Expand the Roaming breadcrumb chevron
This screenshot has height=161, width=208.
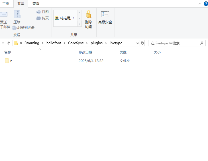click(x=43, y=43)
